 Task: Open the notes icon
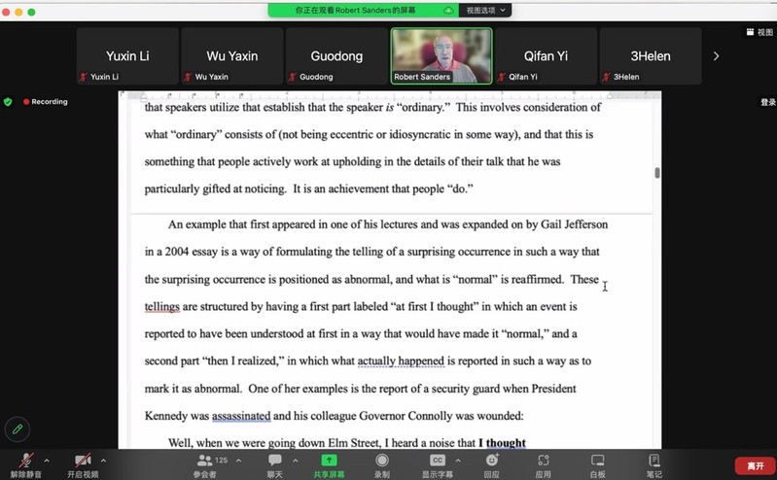[x=654, y=461]
